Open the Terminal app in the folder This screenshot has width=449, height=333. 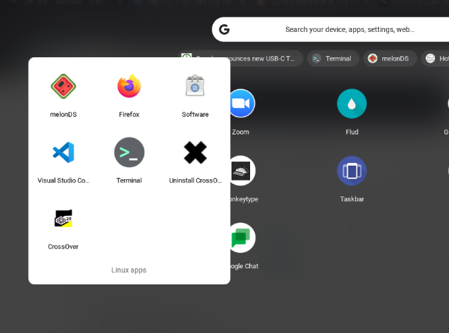pyautogui.click(x=129, y=153)
